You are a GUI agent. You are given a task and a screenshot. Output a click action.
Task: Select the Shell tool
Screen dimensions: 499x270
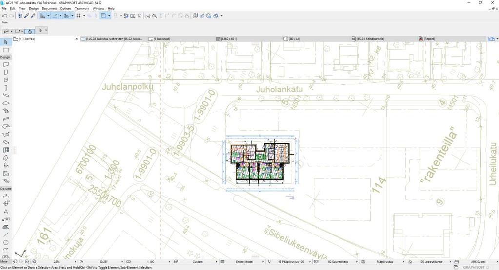(x=6, y=135)
